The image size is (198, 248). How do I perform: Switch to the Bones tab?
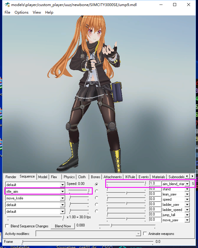click(x=96, y=177)
